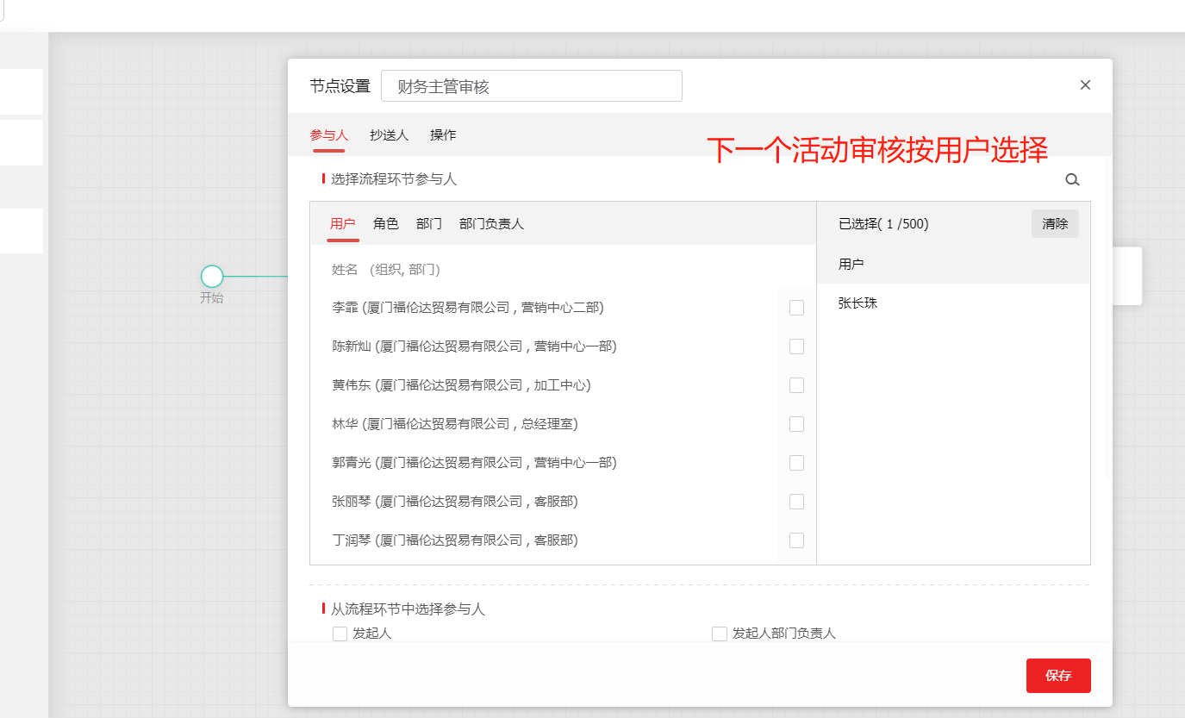Image resolution: width=1185 pixels, height=718 pixels.
Task: Check the checkbox next to 李霏
Action: point(795,307)
